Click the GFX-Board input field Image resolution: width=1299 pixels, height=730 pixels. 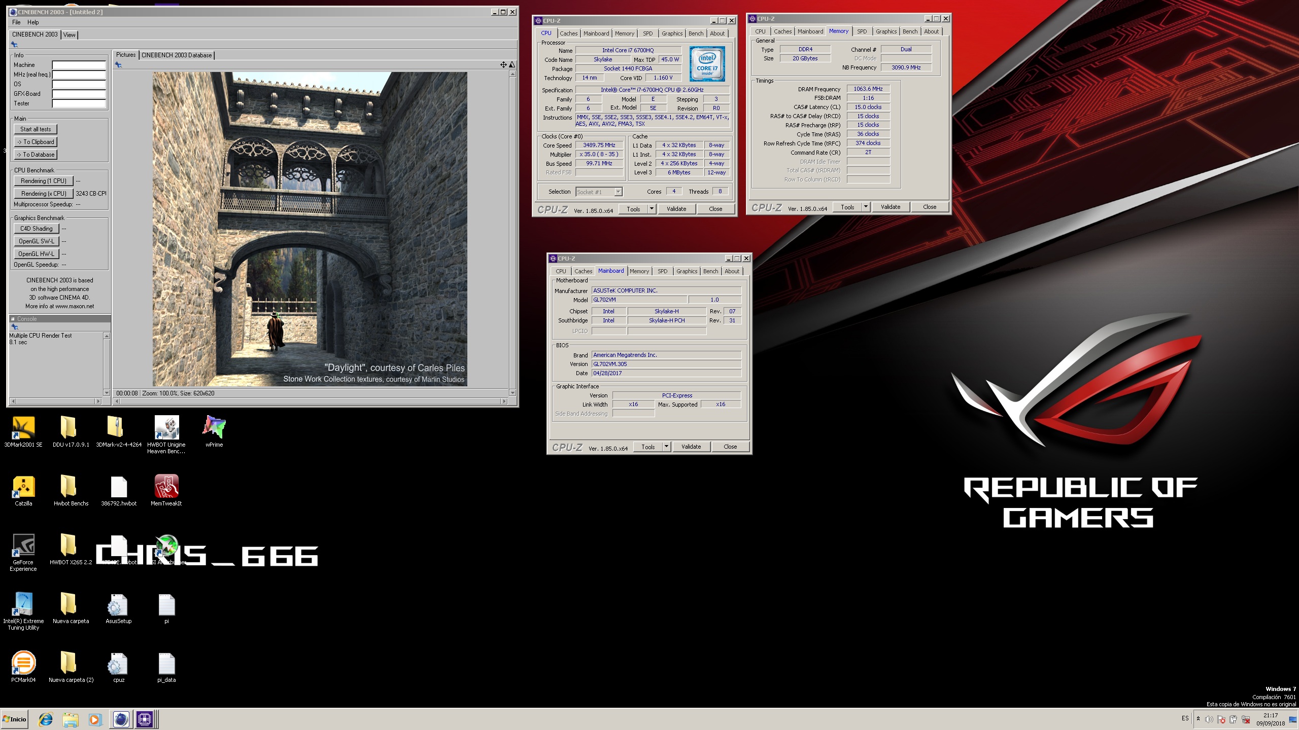coord(79,94)
